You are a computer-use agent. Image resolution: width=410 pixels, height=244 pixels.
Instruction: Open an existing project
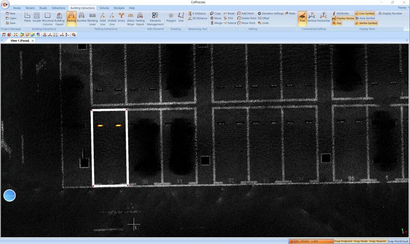click(x=12, y=18)
